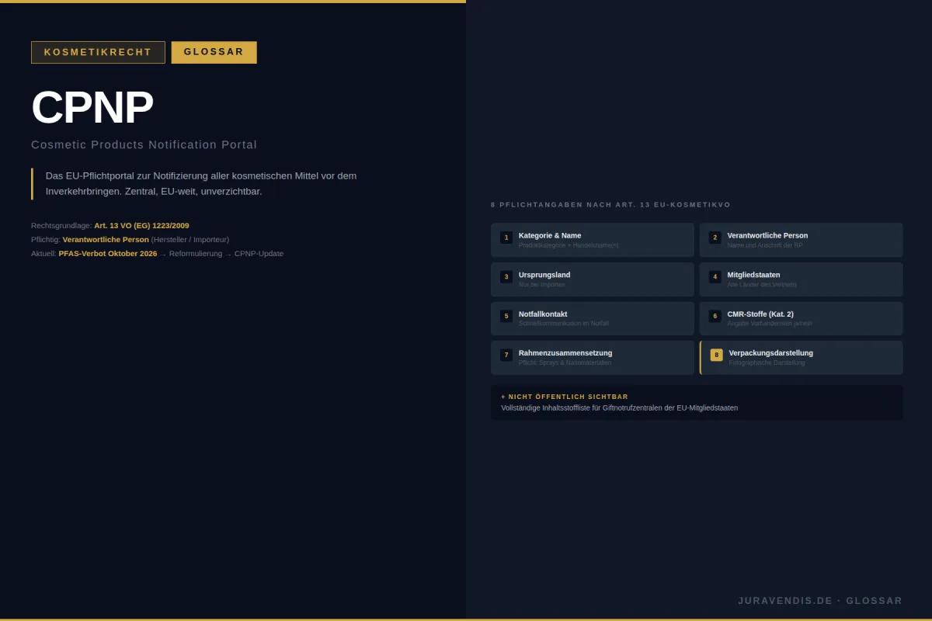Open the 'CMR-Stoffe (Kat. 2)' card title

tap(760, 314)
